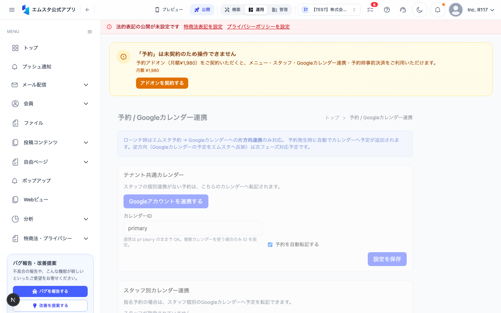Open the hamburger menu in top bar
Image resolution: width=501 pixels, height=313 pixels.
tap(12, 10)
